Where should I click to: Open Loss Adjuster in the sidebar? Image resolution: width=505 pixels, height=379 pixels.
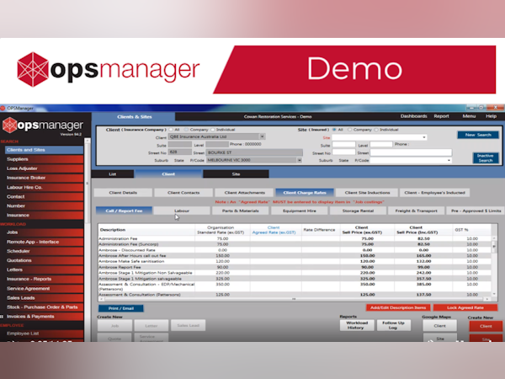[44, 168]
